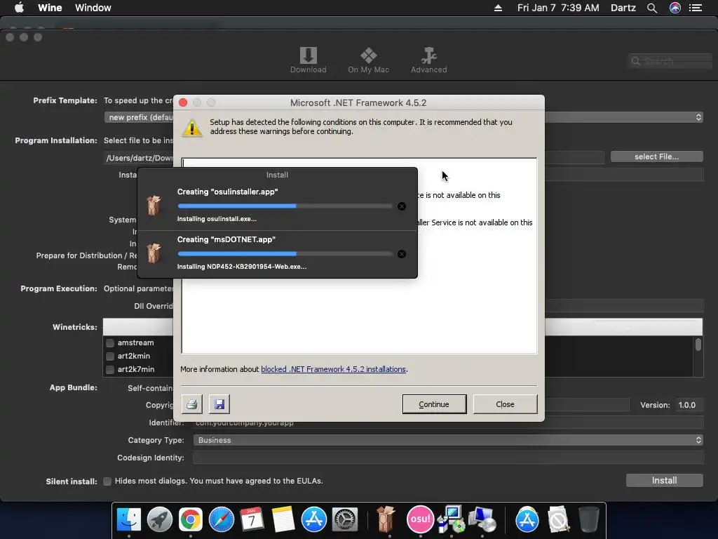The height and width of the screenshot is (539, 718).
Task: Click the Wine glass icon for osu!installer
Action: (154, 206)
